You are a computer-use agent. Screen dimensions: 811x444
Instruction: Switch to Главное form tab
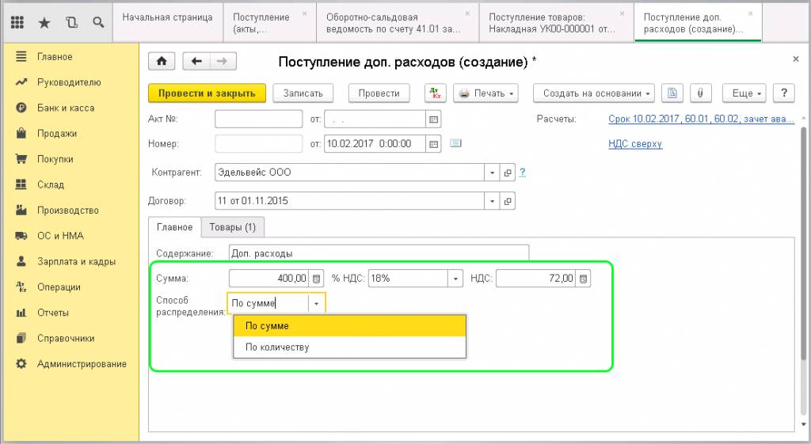(174, 227)
